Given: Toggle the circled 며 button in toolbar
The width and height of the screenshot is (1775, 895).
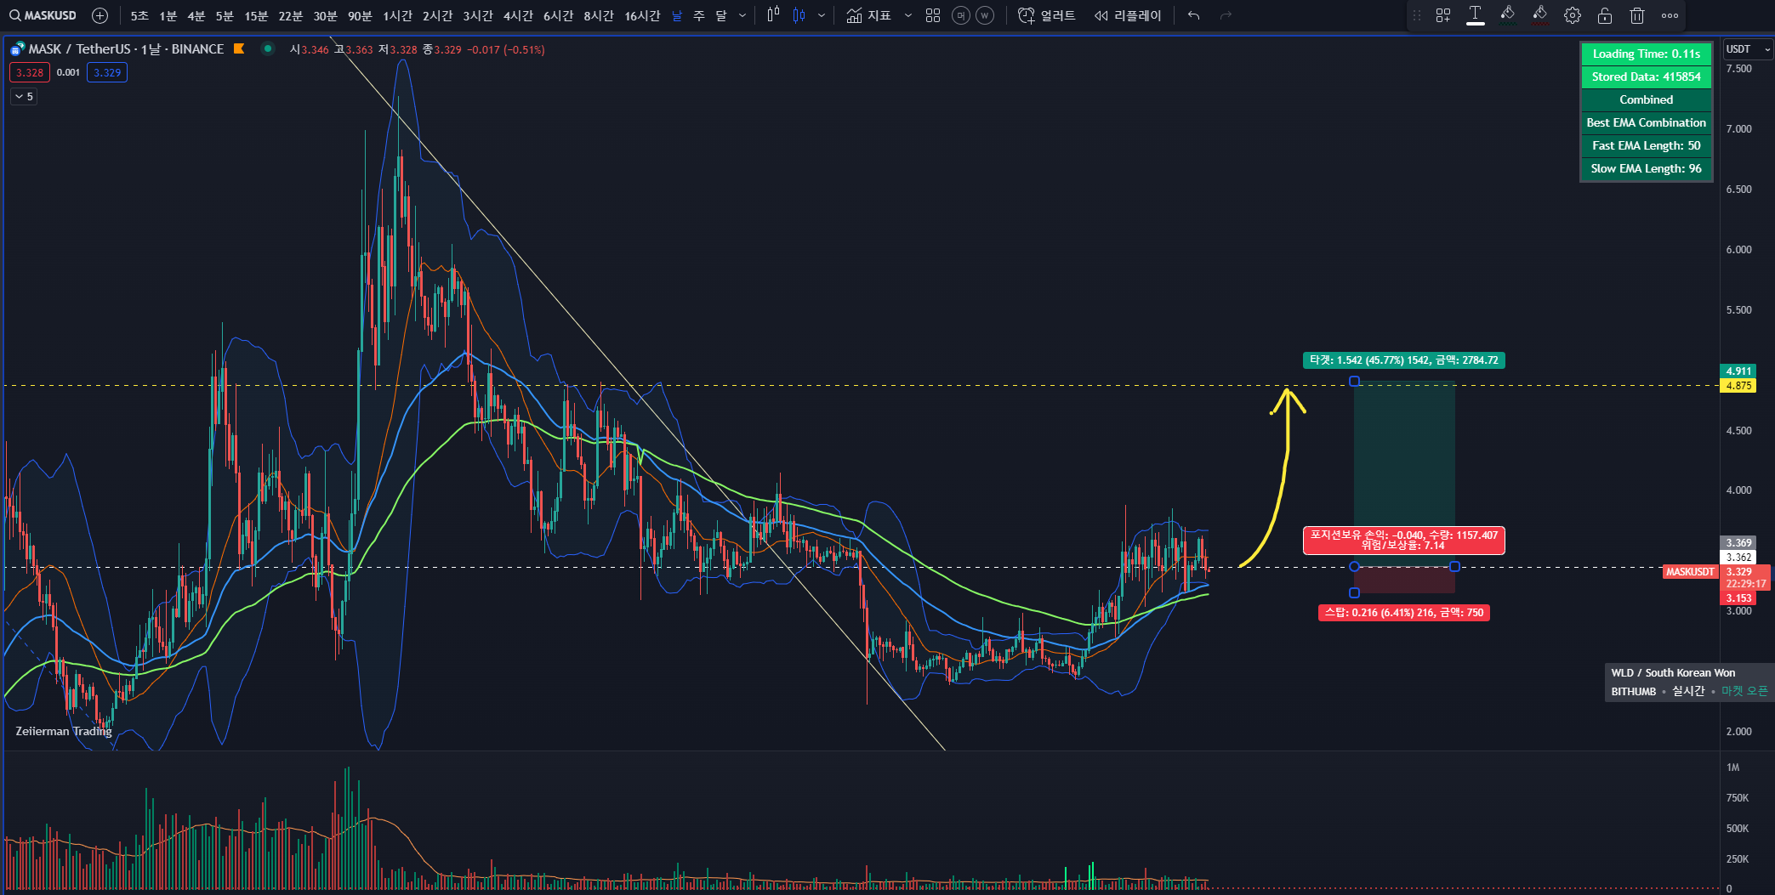Looking at the screenshot, I should (961, 15).
